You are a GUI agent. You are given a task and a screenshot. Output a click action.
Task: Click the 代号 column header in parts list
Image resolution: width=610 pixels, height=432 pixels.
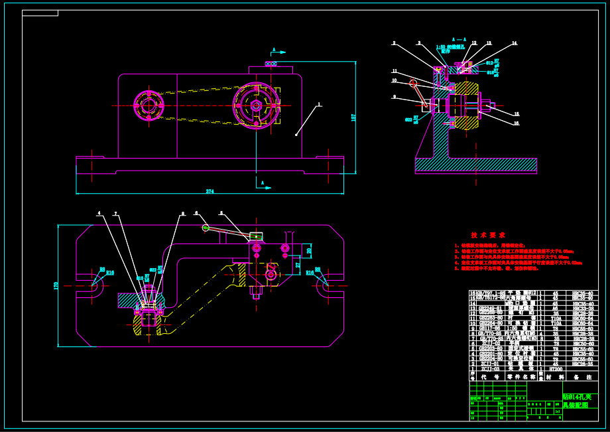tap(490, 377)
